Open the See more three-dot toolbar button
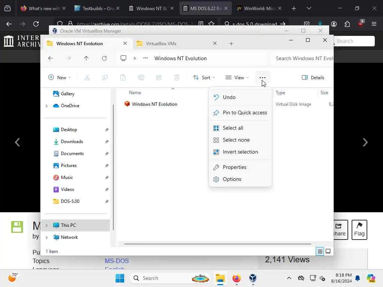This screenshot has width=383, height=287. tap(262, 78)
